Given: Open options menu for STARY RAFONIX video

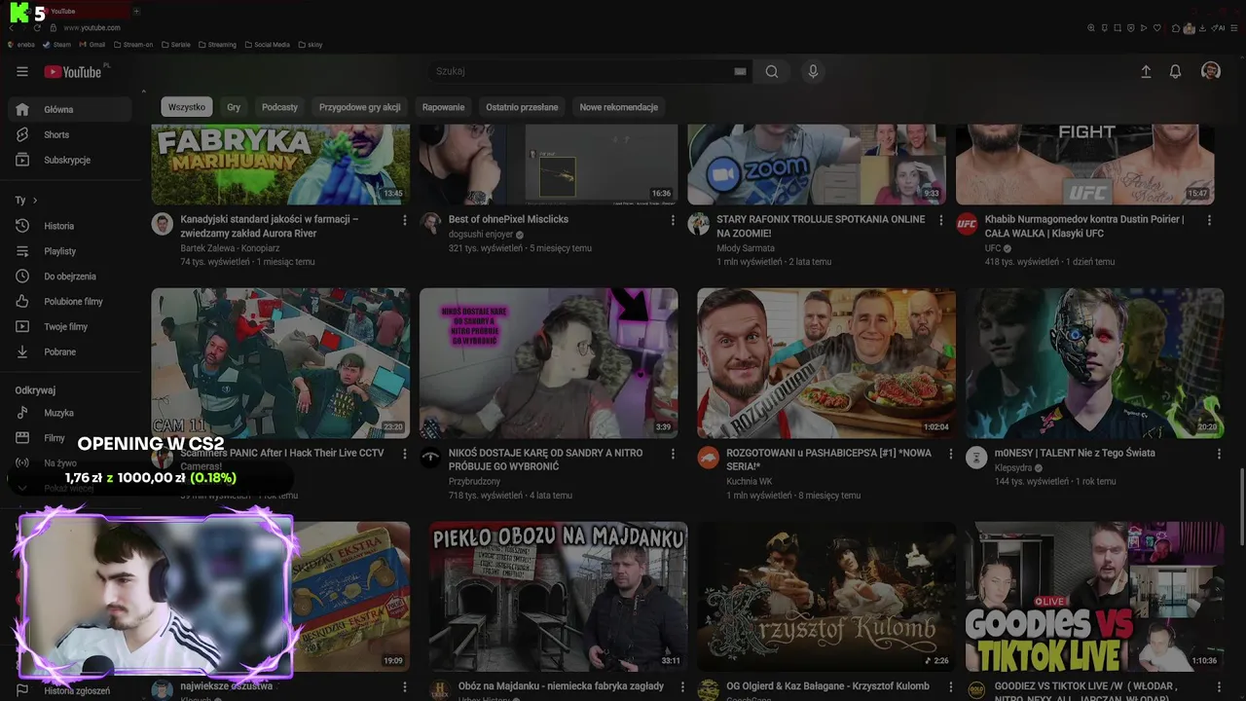Looking at the screenshot, I should (941, 221).
